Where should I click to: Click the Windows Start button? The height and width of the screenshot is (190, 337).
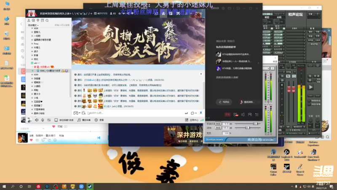pyautogui.click(x=4, y=186)
